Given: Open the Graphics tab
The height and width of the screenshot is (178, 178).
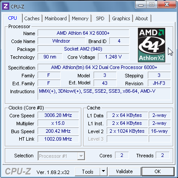Looking at the screenshot, I should [x=121, y=18].
